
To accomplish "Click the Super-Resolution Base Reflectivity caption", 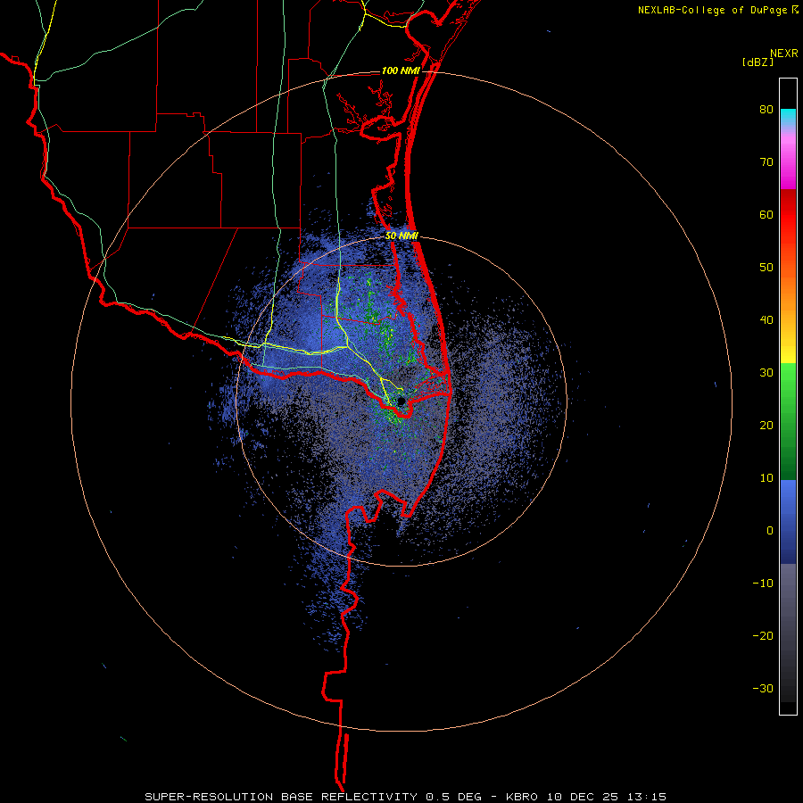I will 406,797.
